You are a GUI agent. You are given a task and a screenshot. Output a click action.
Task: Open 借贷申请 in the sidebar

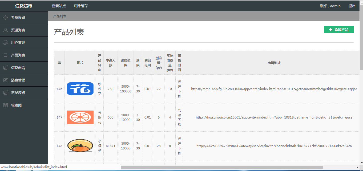coord(24,68)
